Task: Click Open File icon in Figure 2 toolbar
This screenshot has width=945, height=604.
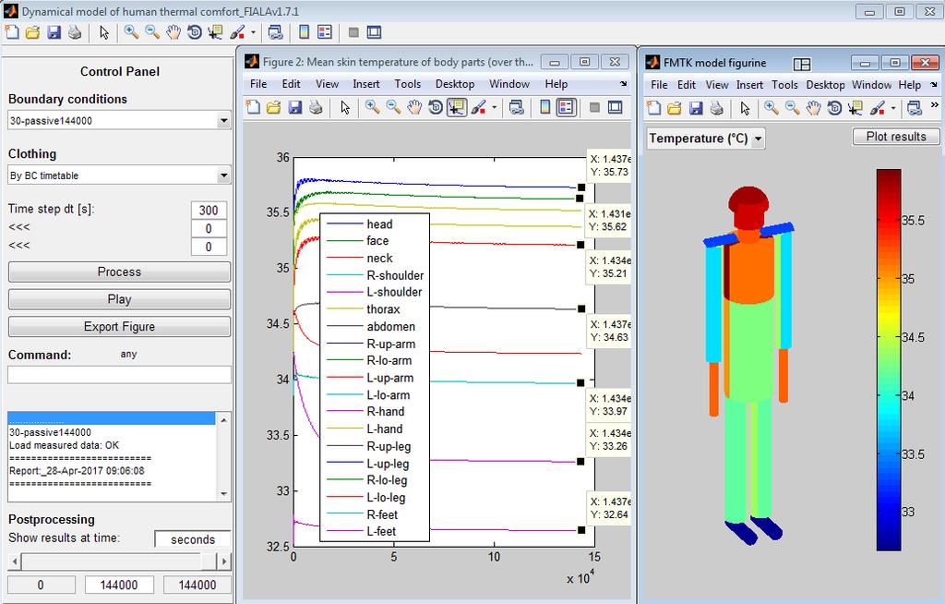Action: point(273,107)
